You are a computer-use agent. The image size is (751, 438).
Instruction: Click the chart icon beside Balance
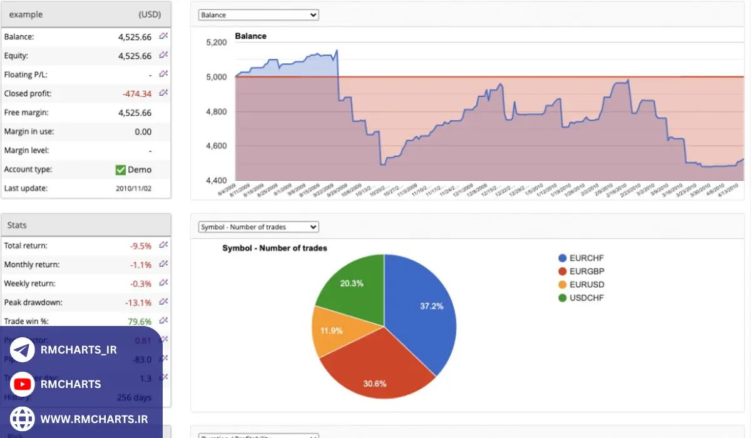[163, 36]
